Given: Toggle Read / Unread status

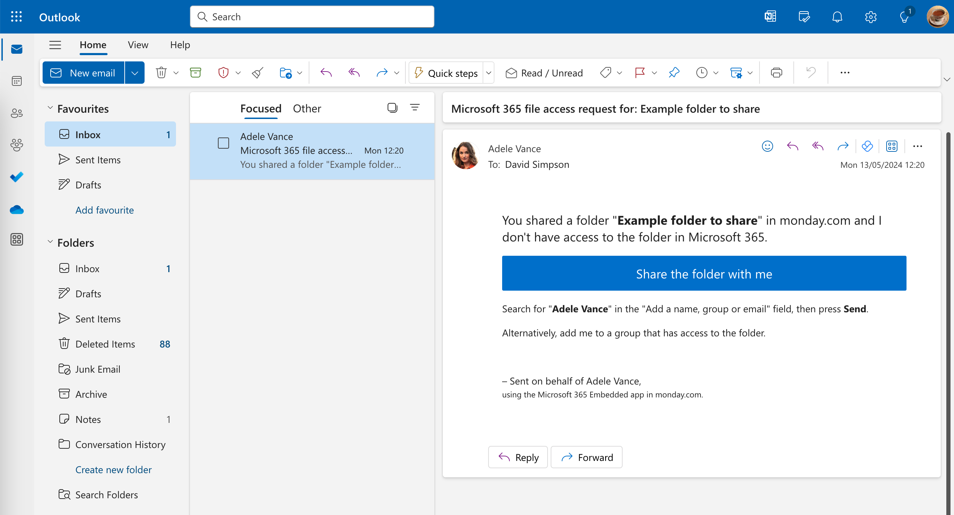Looking at the screenshot, I should (544, 73).
